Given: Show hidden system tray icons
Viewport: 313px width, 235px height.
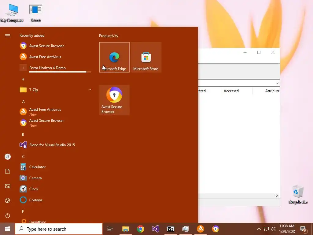Looking at the screenshot, I should tap(259, 229).
